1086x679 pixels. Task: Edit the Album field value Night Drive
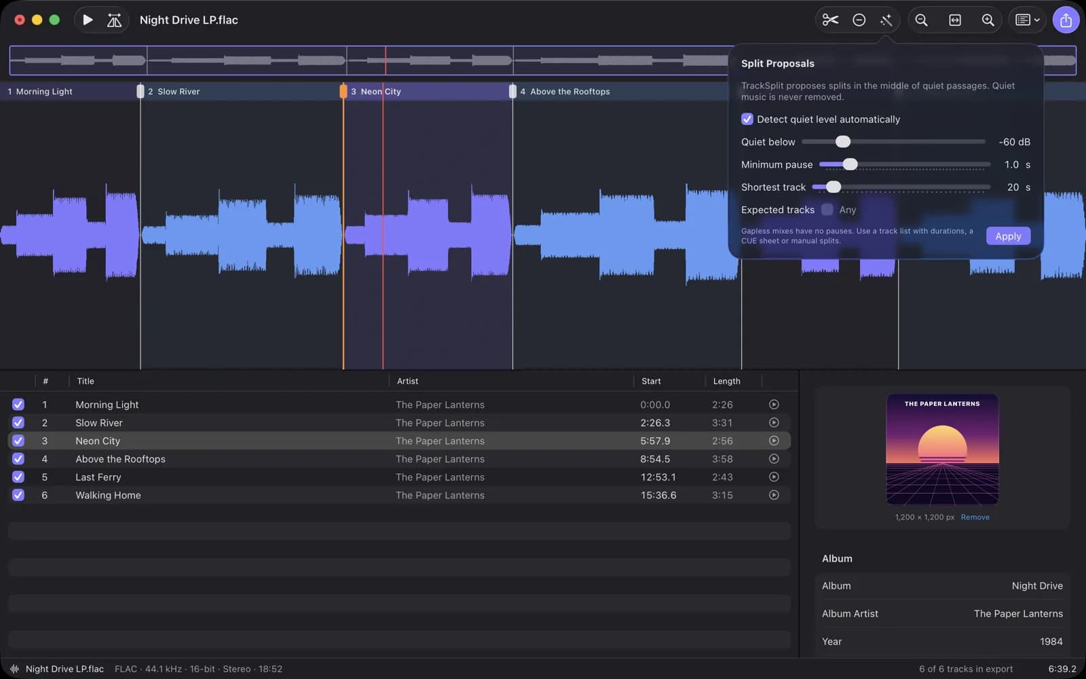(1037, 586)
